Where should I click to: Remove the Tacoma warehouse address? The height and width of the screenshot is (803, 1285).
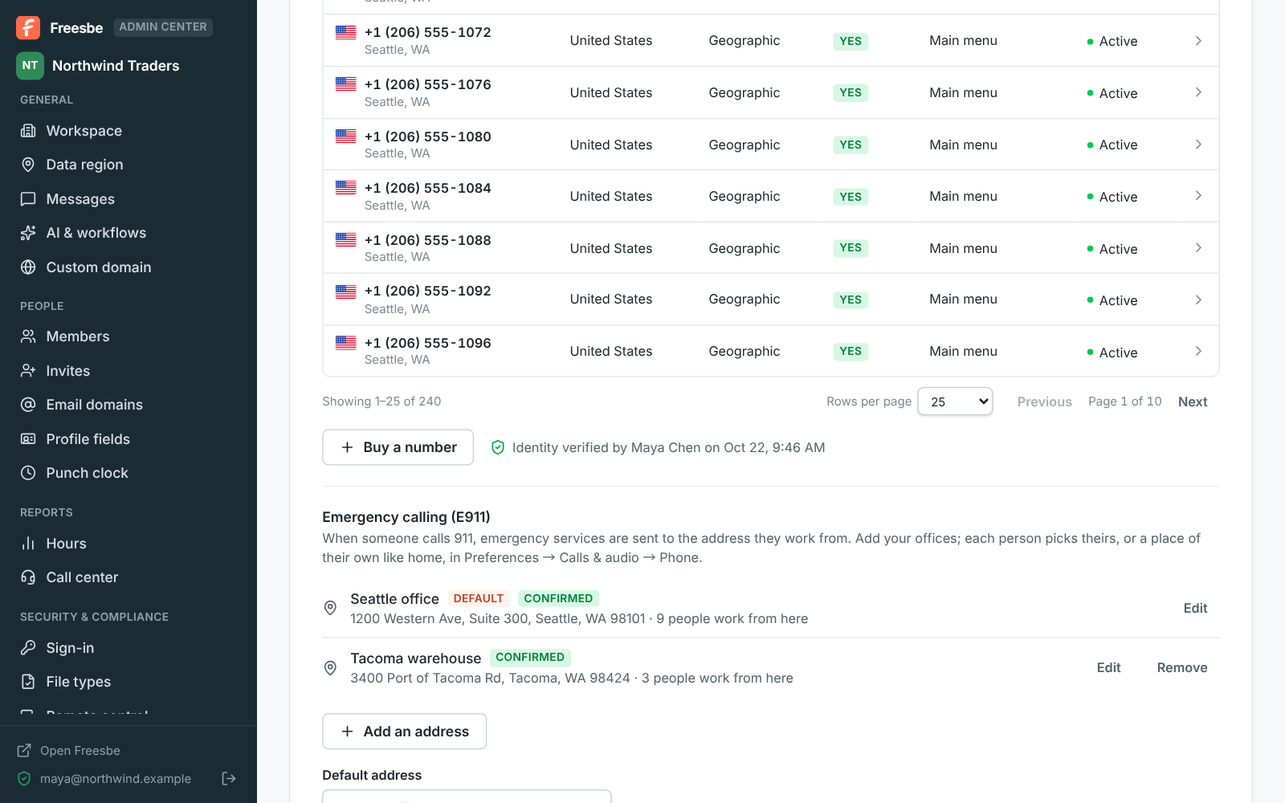(1181, 667)
